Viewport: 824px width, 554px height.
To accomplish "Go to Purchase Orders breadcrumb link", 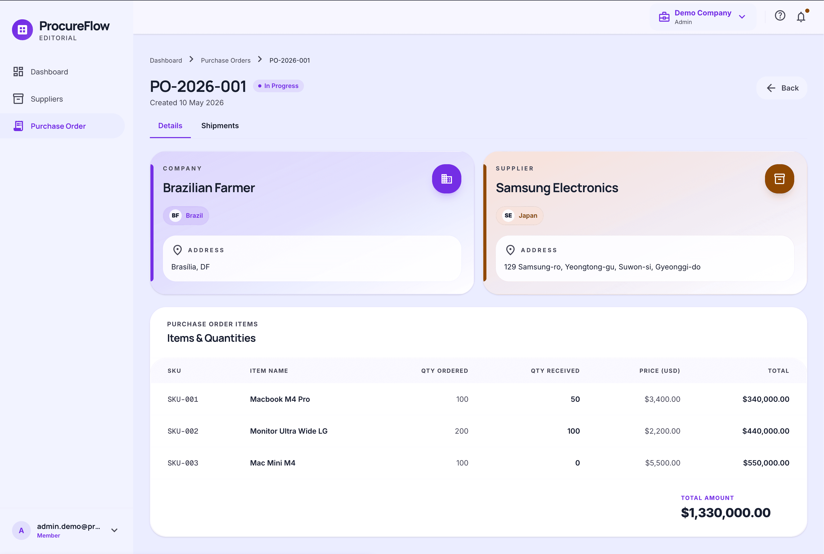I will click(225, 60).
